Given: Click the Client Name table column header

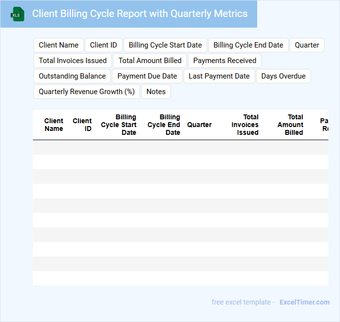Looking at the screenshot, I should point(54,125).
